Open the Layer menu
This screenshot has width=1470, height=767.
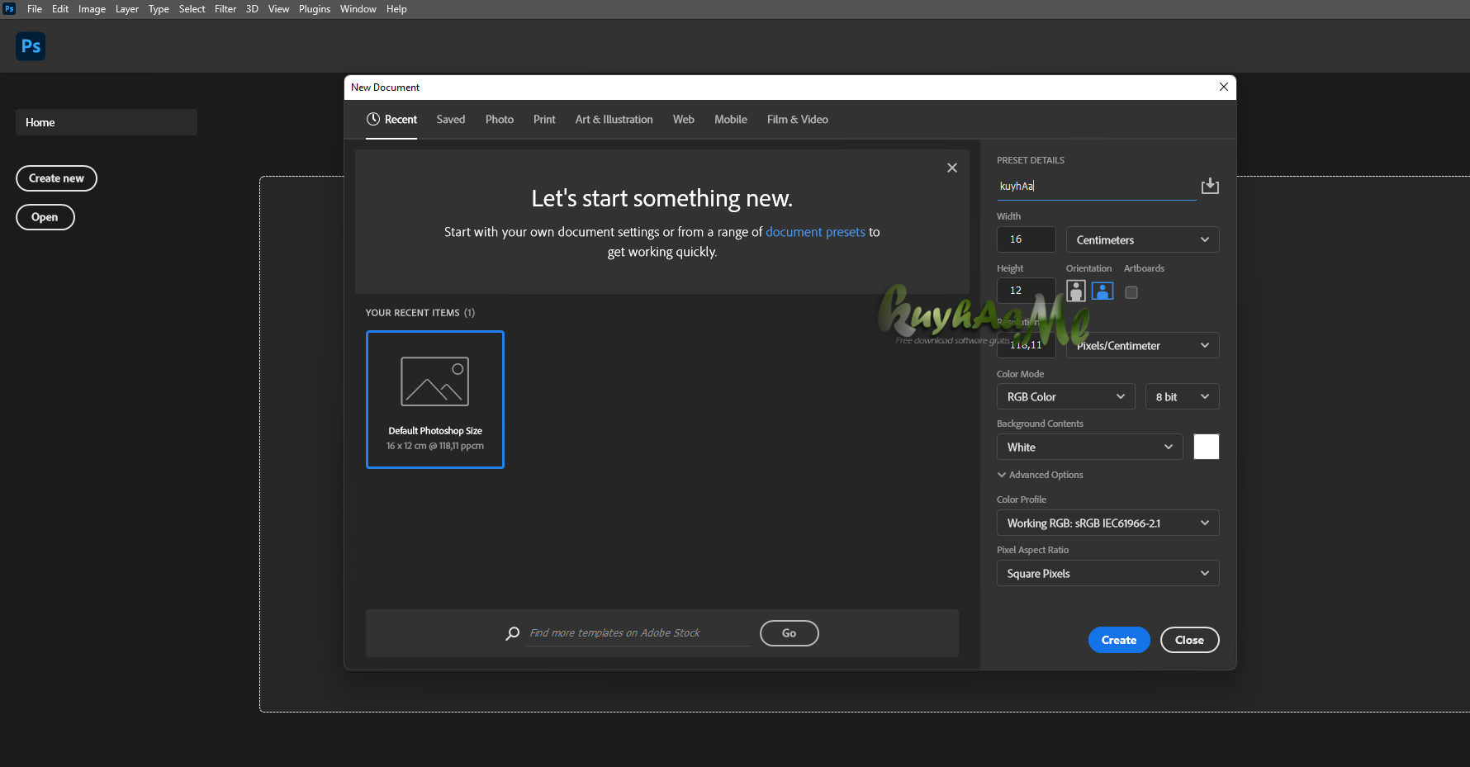point(127,9)
